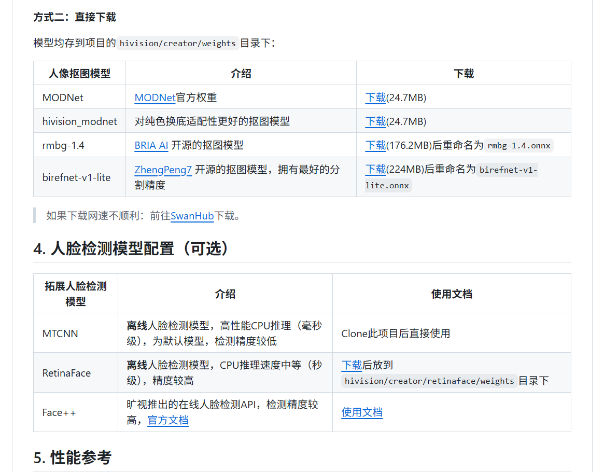Download the rmbg-1.4 model (176.2MB)
The image size is (604, 472).
click(x=375, y=145)
